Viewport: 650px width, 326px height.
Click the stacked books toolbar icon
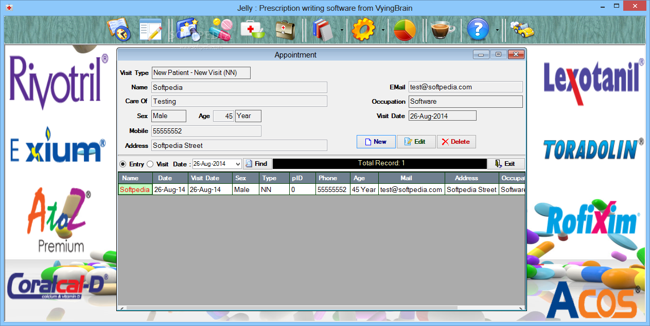pos(324,29)
